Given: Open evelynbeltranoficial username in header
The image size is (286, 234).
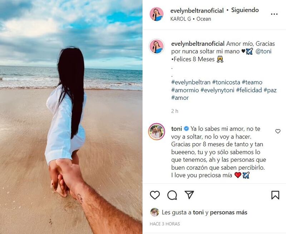Looking at the screenshot, I should (x=197, y=11).
